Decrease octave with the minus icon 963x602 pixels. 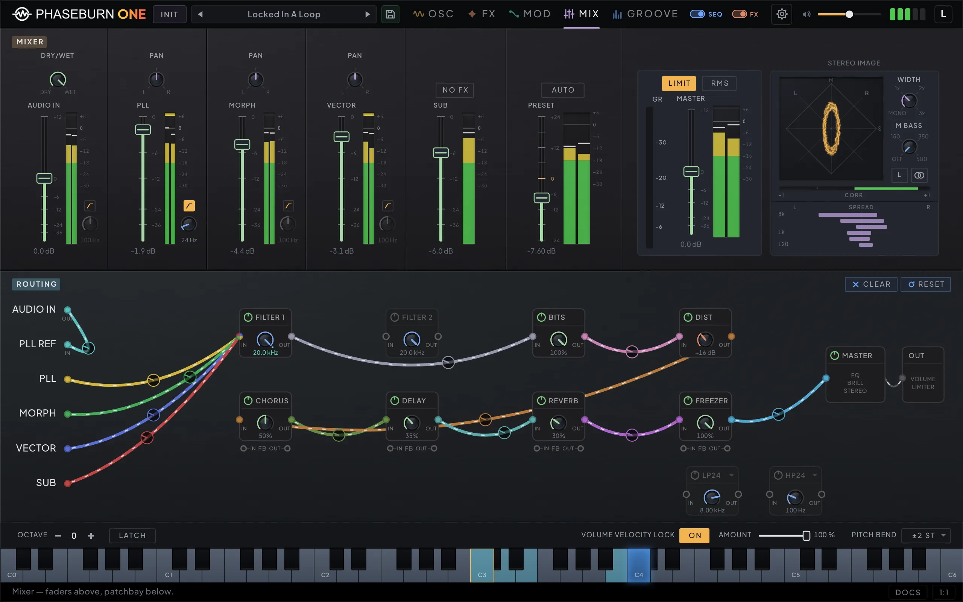click(58, 535)
